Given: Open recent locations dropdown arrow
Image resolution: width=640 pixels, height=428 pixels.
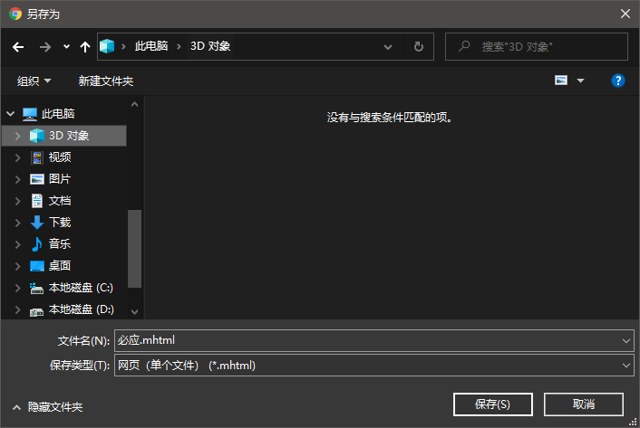Looking at the screenshot, I should pyautogui.click(x=66, y=46).
